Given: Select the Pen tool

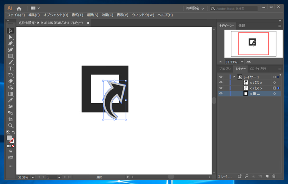Looking at the screenshot, I should pyautogui.click(x=10, y=43).
